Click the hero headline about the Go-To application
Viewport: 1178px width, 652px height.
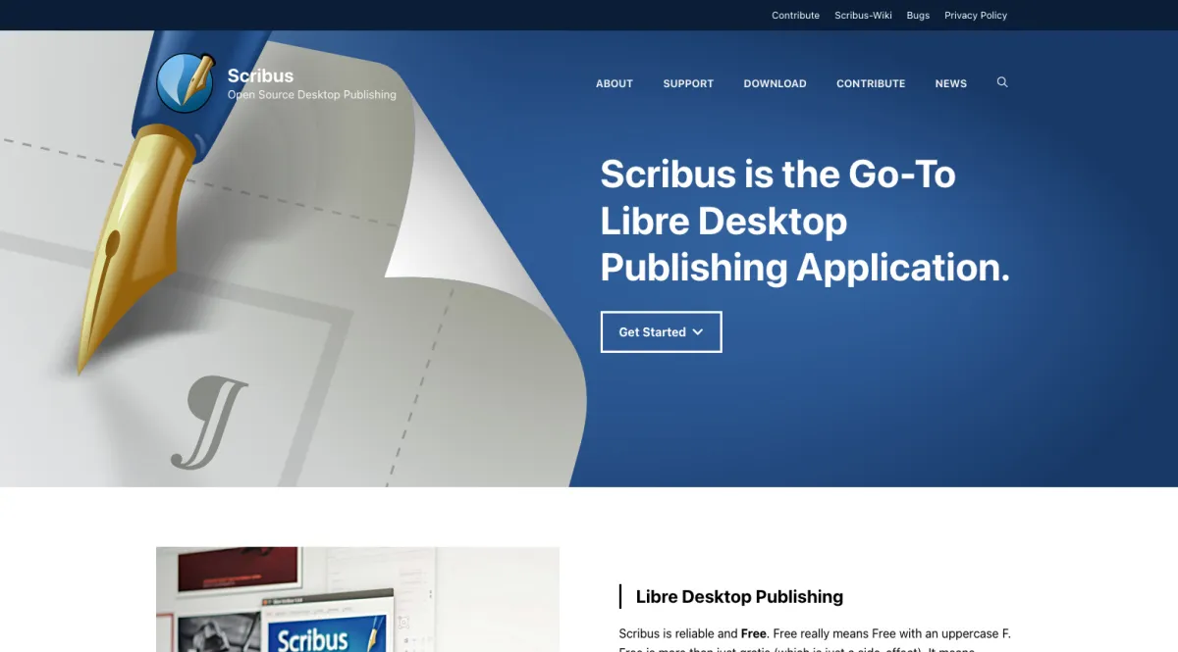805,221
